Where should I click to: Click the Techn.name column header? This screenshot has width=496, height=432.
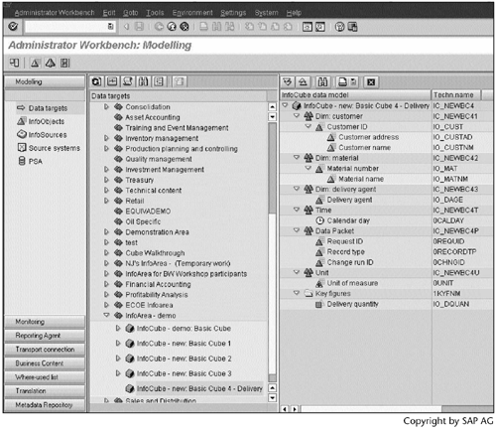(455, 95)
